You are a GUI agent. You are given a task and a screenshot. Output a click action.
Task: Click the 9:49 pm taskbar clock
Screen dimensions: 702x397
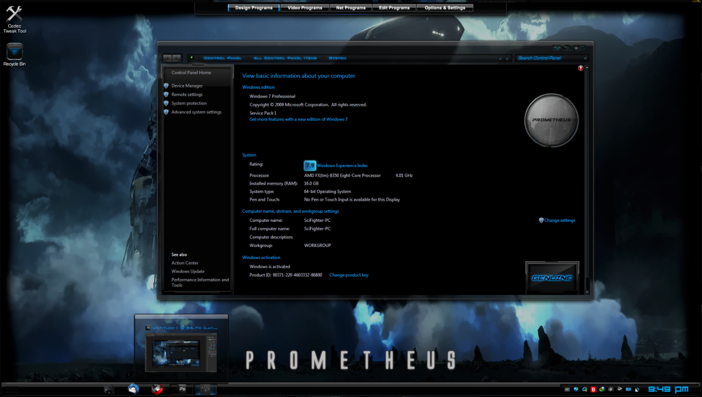[x=668, y=389]
